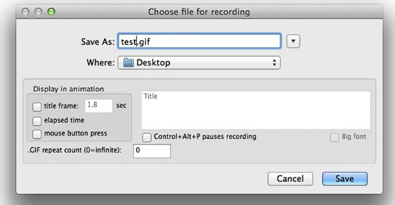Click inside the Title text area

pos(256,109)
